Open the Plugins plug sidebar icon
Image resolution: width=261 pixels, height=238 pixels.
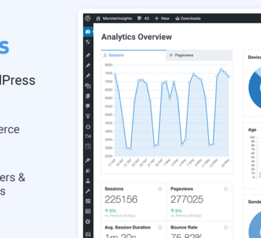click(88, 171)
